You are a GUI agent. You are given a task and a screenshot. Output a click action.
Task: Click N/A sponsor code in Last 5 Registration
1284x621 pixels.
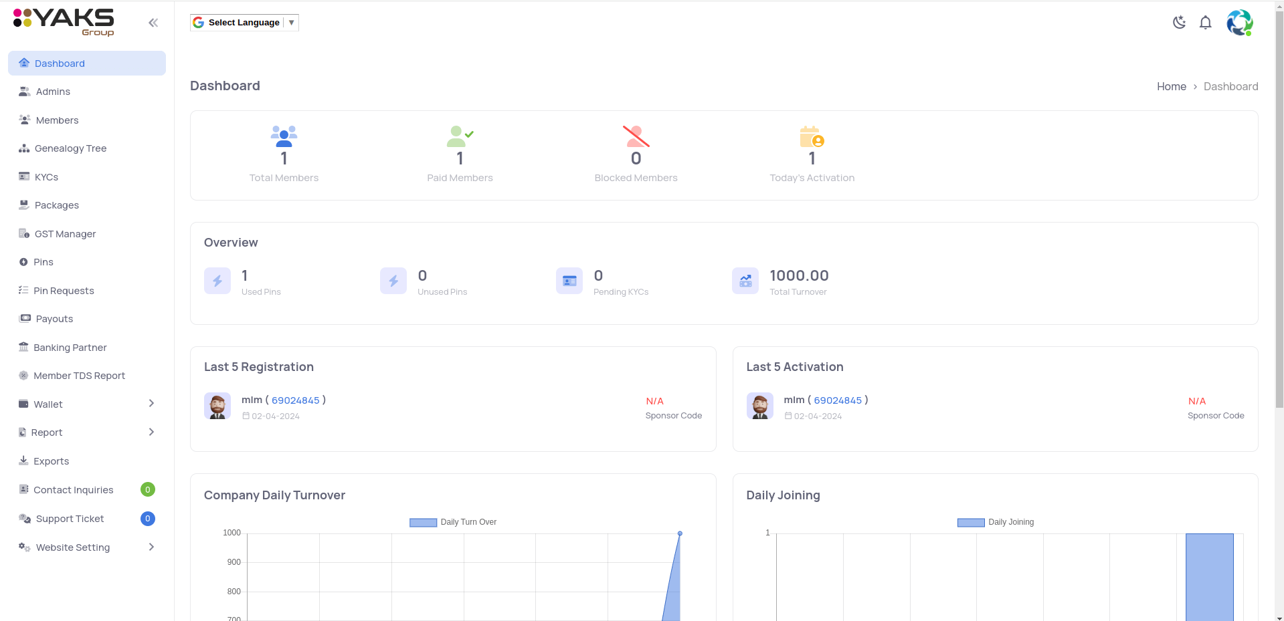pos(654,401)
